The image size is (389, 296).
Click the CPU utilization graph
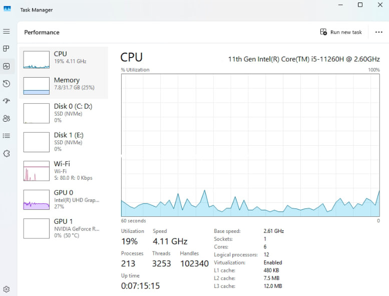coord(250,145)
